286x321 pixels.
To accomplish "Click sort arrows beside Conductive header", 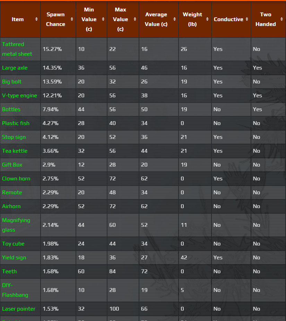I will click(x=247, y=19).
